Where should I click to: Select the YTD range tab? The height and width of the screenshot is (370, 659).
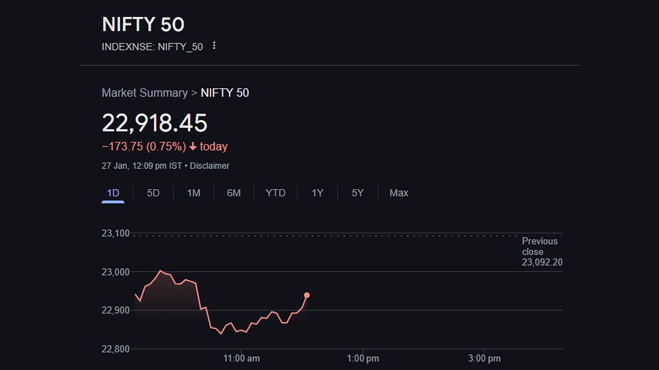276,193
